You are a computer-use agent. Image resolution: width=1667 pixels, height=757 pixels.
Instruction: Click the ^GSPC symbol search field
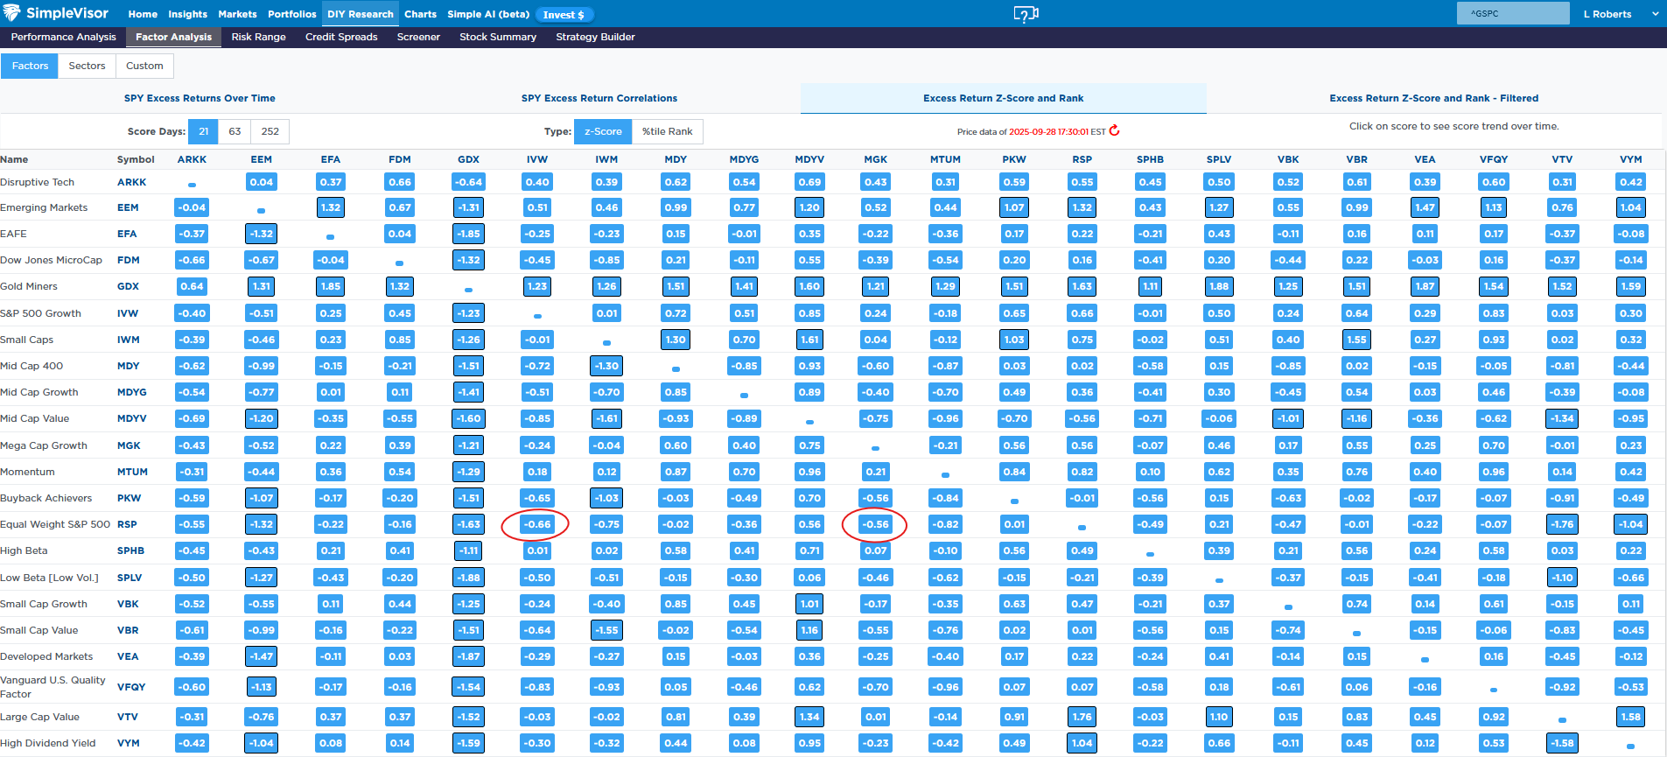1512,14
